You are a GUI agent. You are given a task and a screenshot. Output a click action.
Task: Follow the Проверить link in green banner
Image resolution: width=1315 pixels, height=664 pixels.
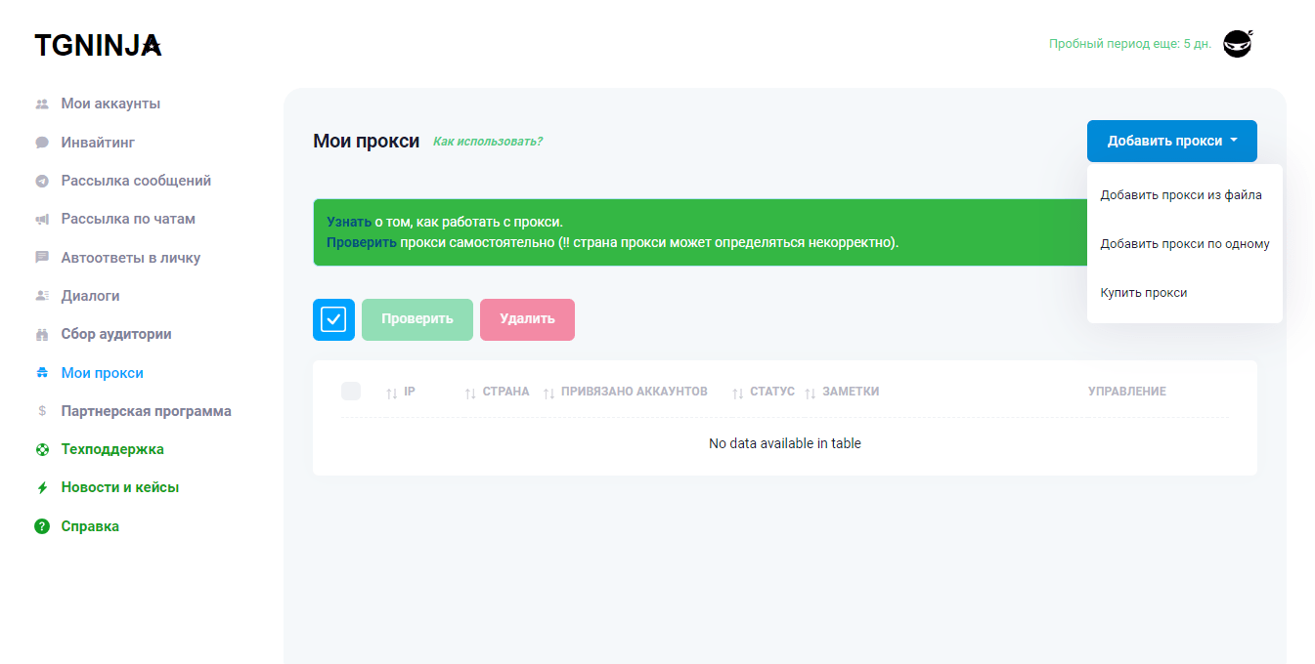pyautogui.click(x=362, y=242)
